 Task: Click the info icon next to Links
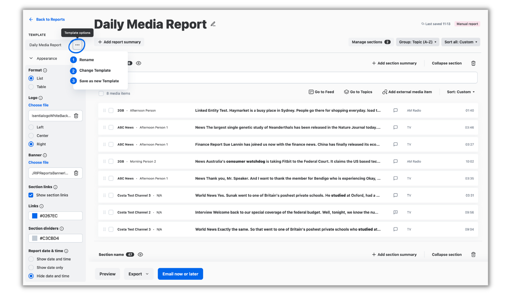point(42,206)
